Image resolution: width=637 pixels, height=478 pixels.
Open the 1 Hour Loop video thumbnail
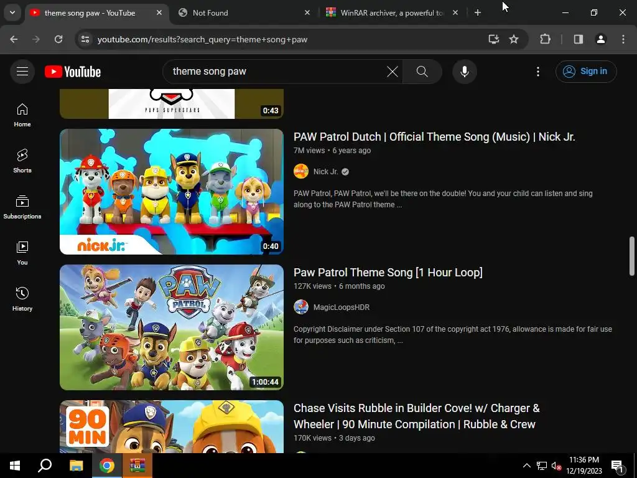[x=172, y=327]
